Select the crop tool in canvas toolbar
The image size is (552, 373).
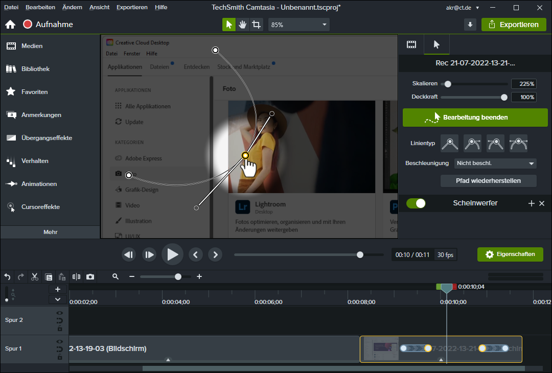(x=257, y=25)
